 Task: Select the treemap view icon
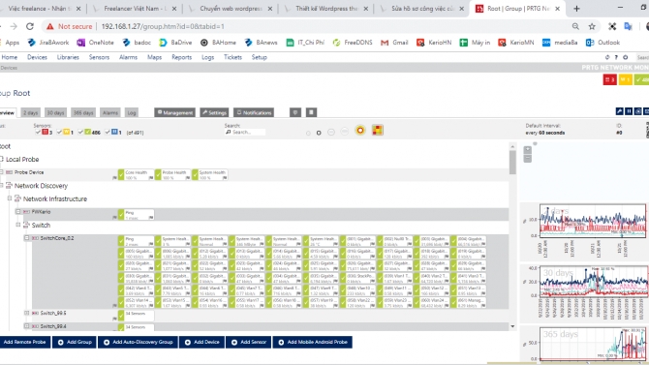(378, 131)
